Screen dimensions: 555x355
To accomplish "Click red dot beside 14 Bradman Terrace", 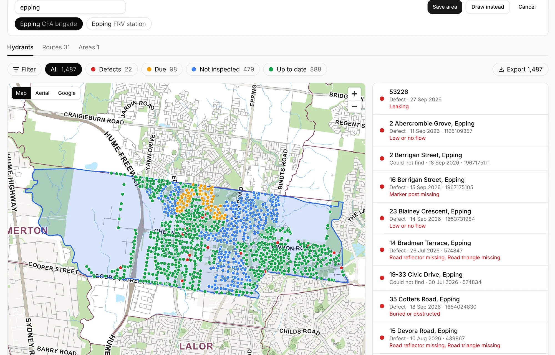I will click(382, 250).
